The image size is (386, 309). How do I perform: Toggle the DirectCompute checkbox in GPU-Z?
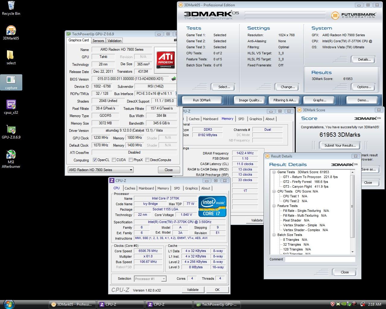coord(147,160)
